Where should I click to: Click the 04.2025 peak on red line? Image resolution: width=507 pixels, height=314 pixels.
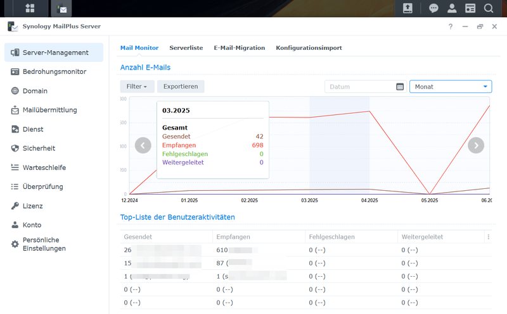click(x=369, y=111)
